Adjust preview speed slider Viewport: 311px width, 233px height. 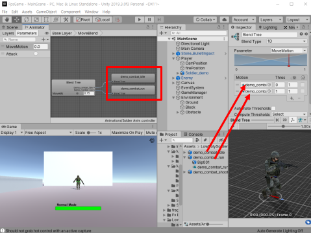coord(283,126)
